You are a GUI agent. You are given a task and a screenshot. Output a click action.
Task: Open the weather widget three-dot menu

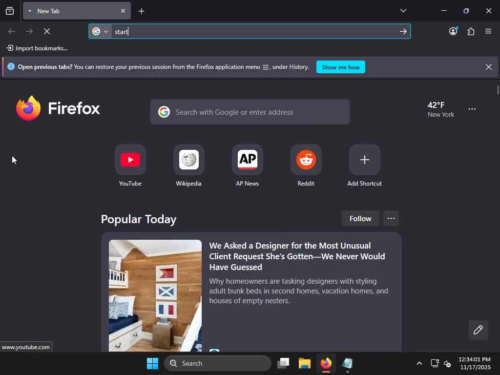(x=472, y=109)
